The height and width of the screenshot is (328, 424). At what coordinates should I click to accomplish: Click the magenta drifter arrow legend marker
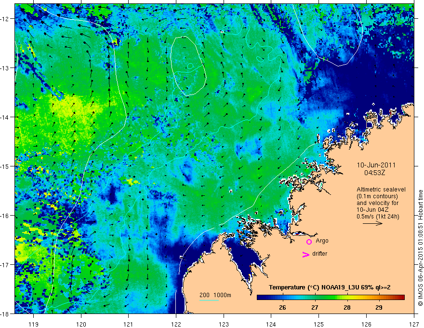coord(306,254)
